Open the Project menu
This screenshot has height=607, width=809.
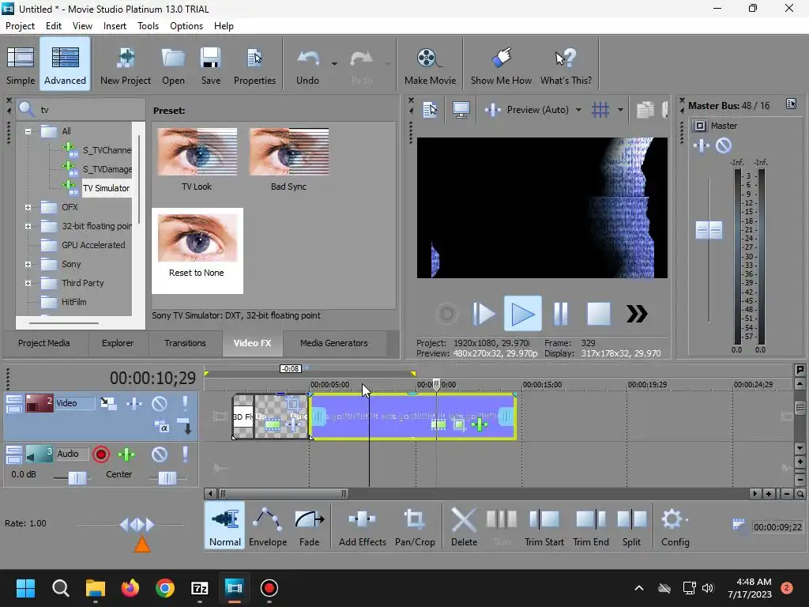click(20, 26)
